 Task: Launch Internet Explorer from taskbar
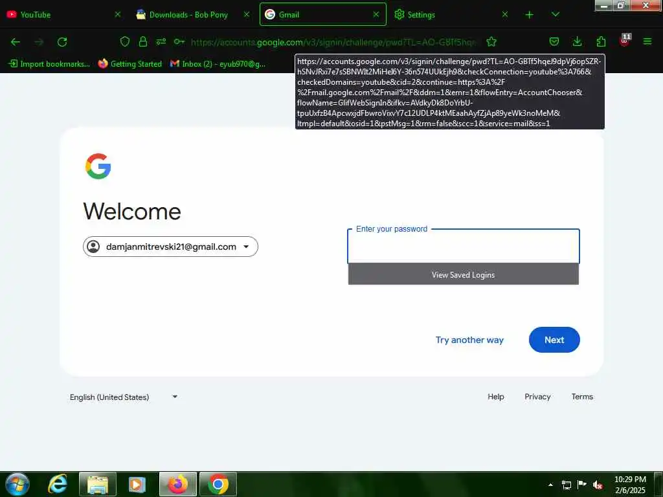pyautogui.click(x=57, y=484)
